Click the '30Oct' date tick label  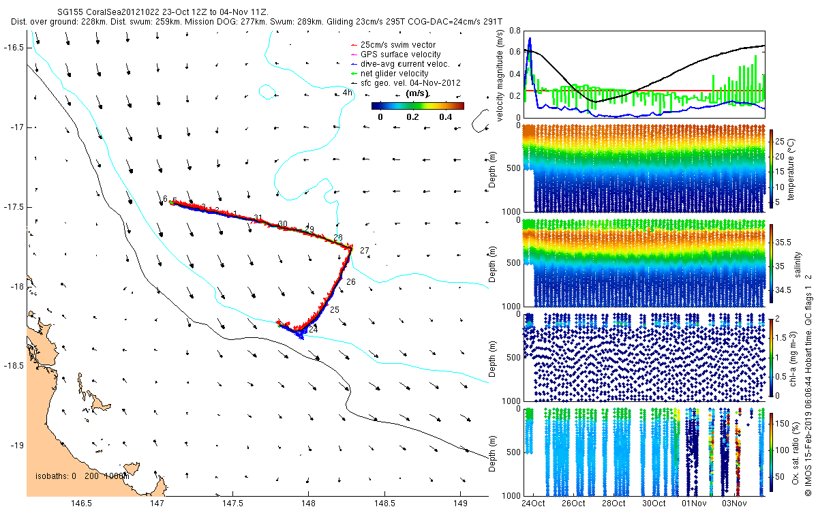654,504
